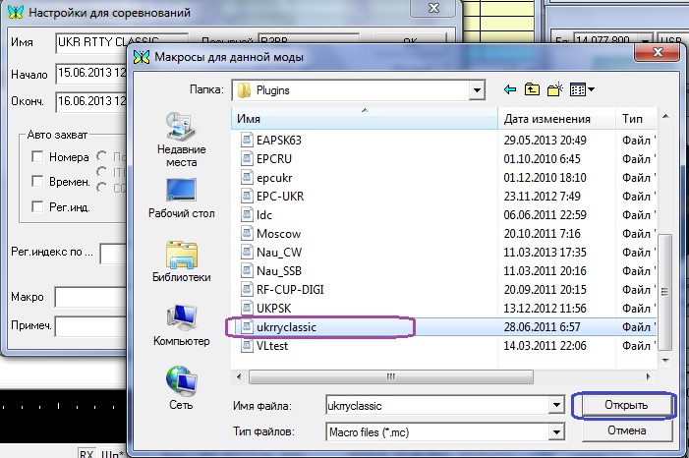Sort by Дата изменения column header

556,119
